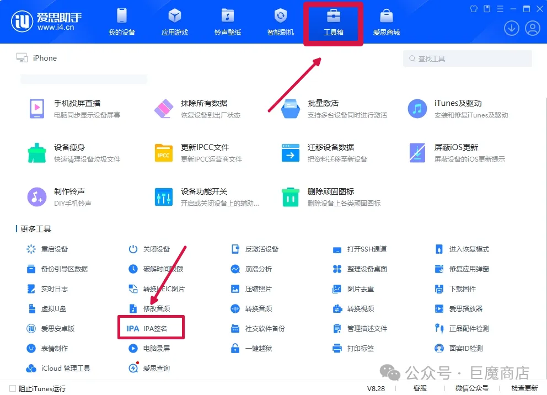Open IPA签名 tool

147,329
